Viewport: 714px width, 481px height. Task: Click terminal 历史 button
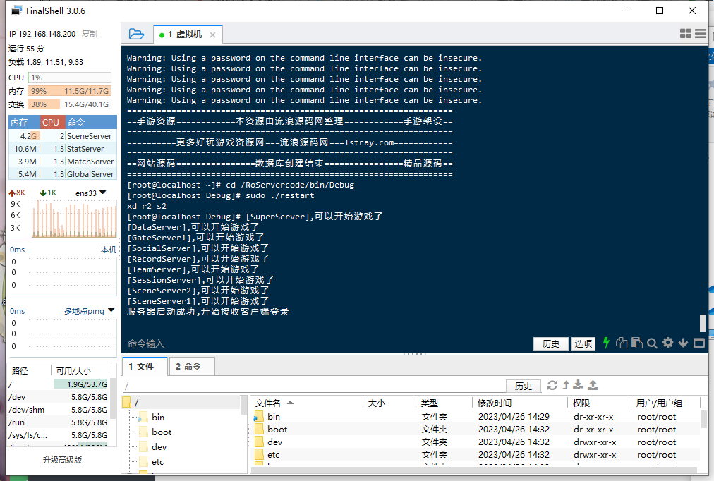point(550,343)
